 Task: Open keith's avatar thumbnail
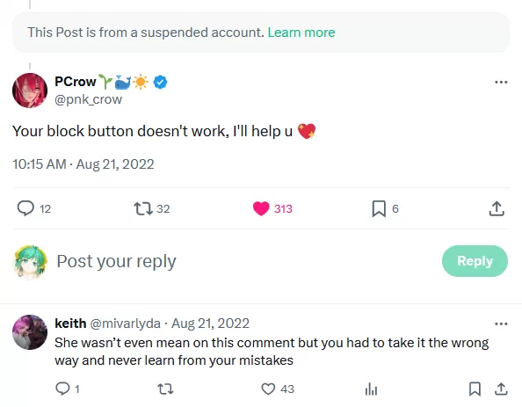click(x=30, y=332)
